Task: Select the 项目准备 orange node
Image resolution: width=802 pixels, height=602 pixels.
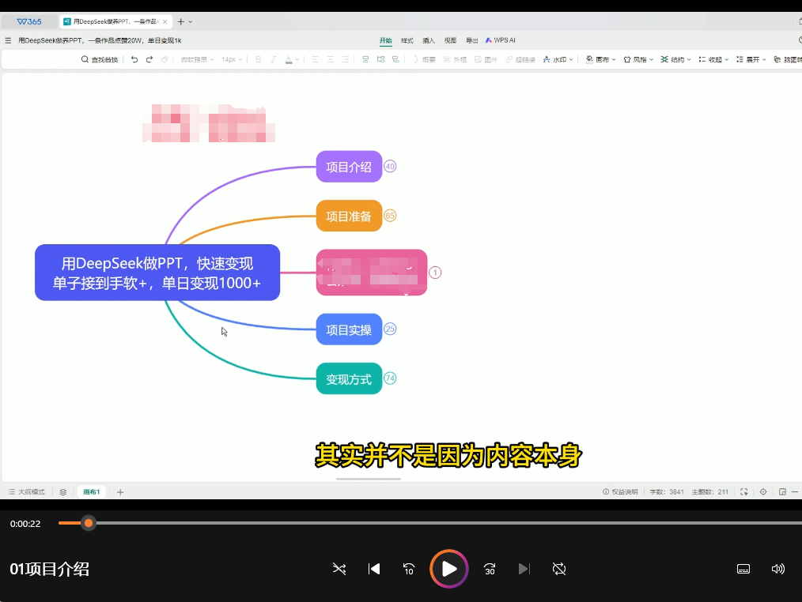Action: point(349,216)
